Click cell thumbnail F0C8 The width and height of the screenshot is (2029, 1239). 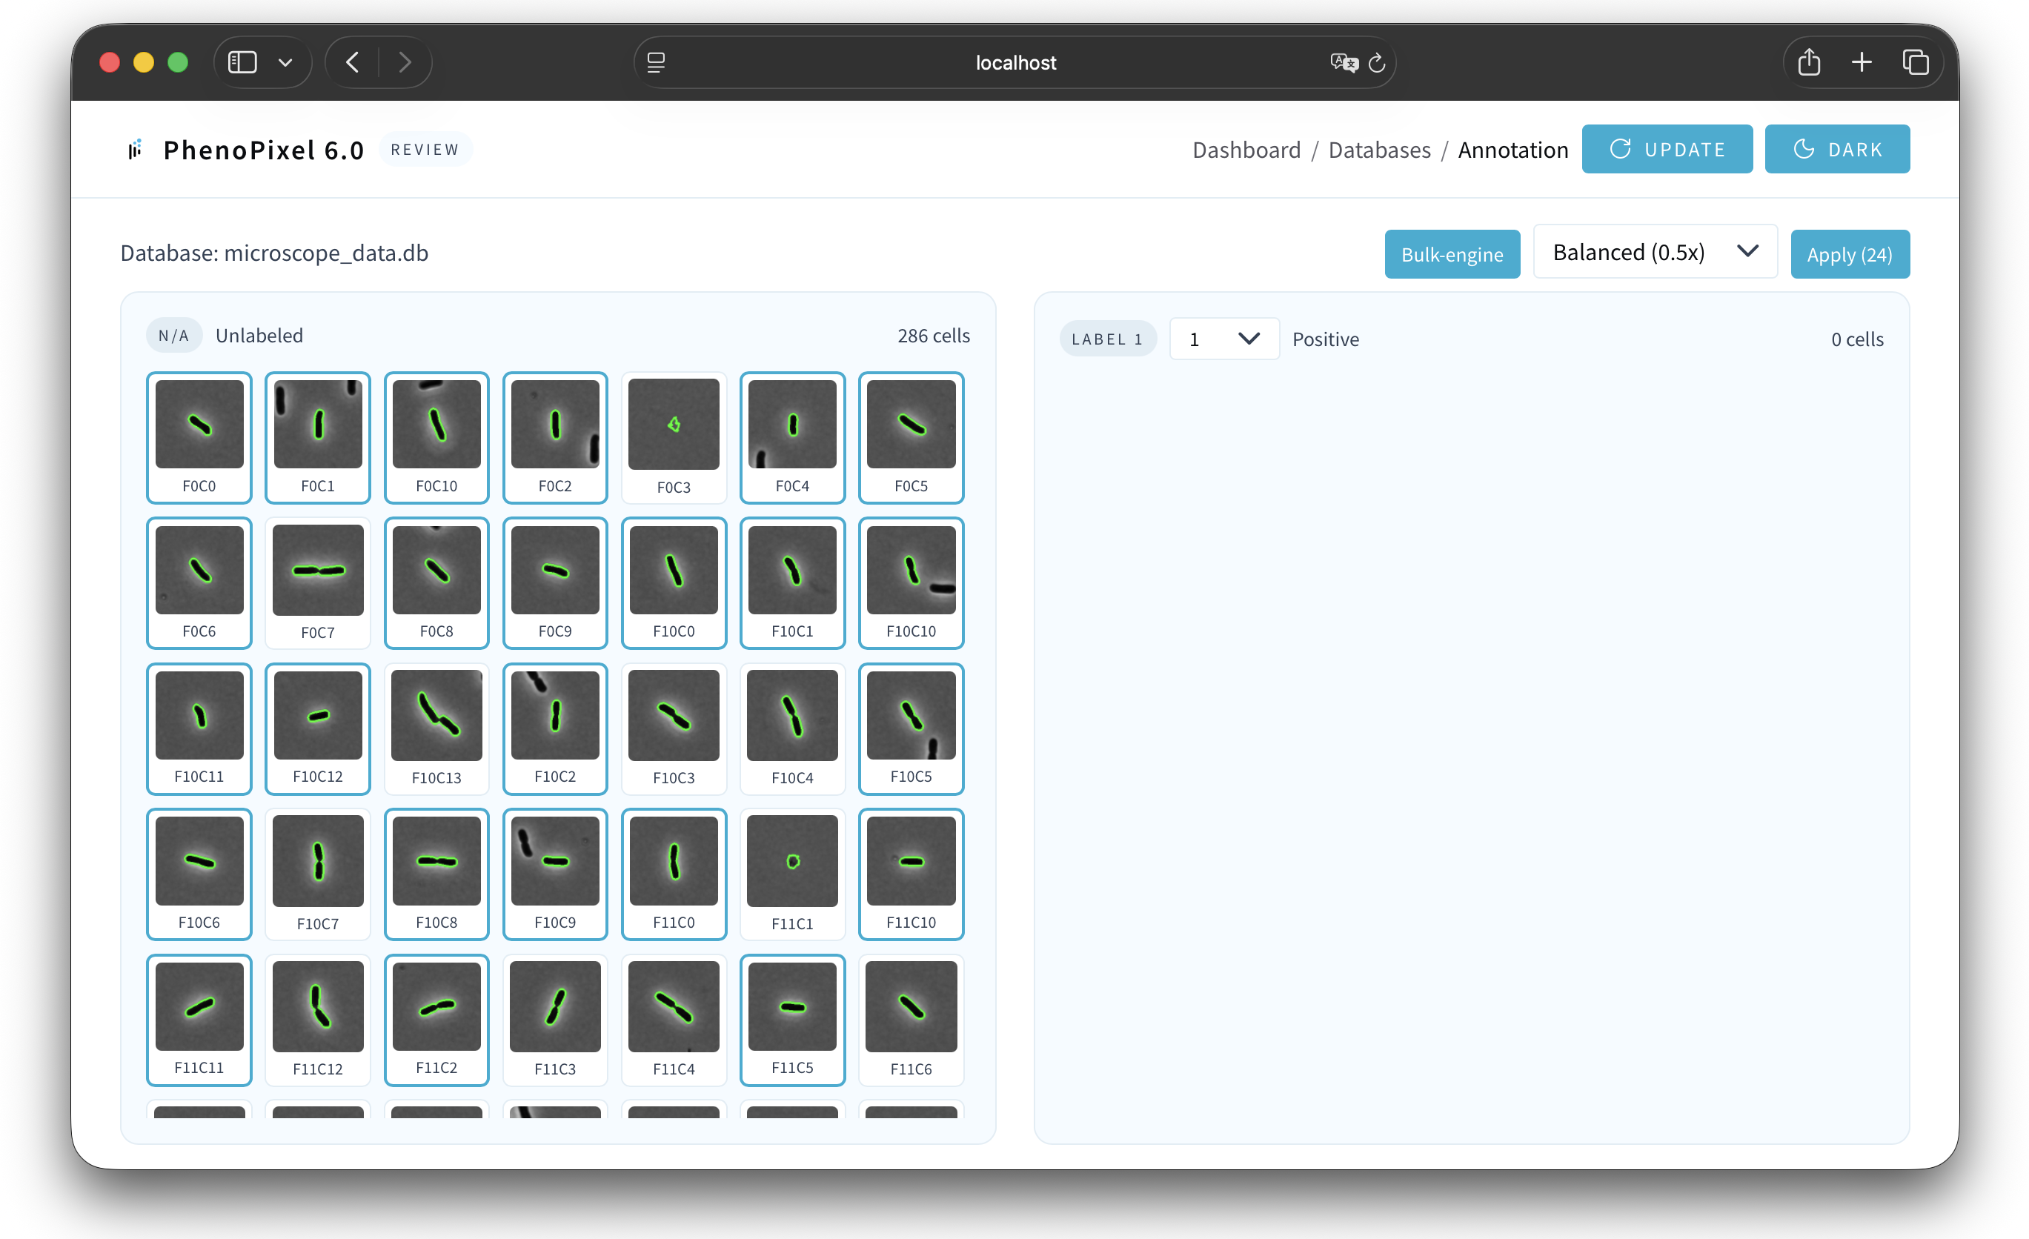click(436, 570)
